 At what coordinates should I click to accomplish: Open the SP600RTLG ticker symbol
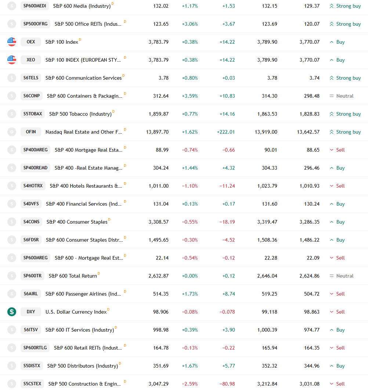(35, 348)
